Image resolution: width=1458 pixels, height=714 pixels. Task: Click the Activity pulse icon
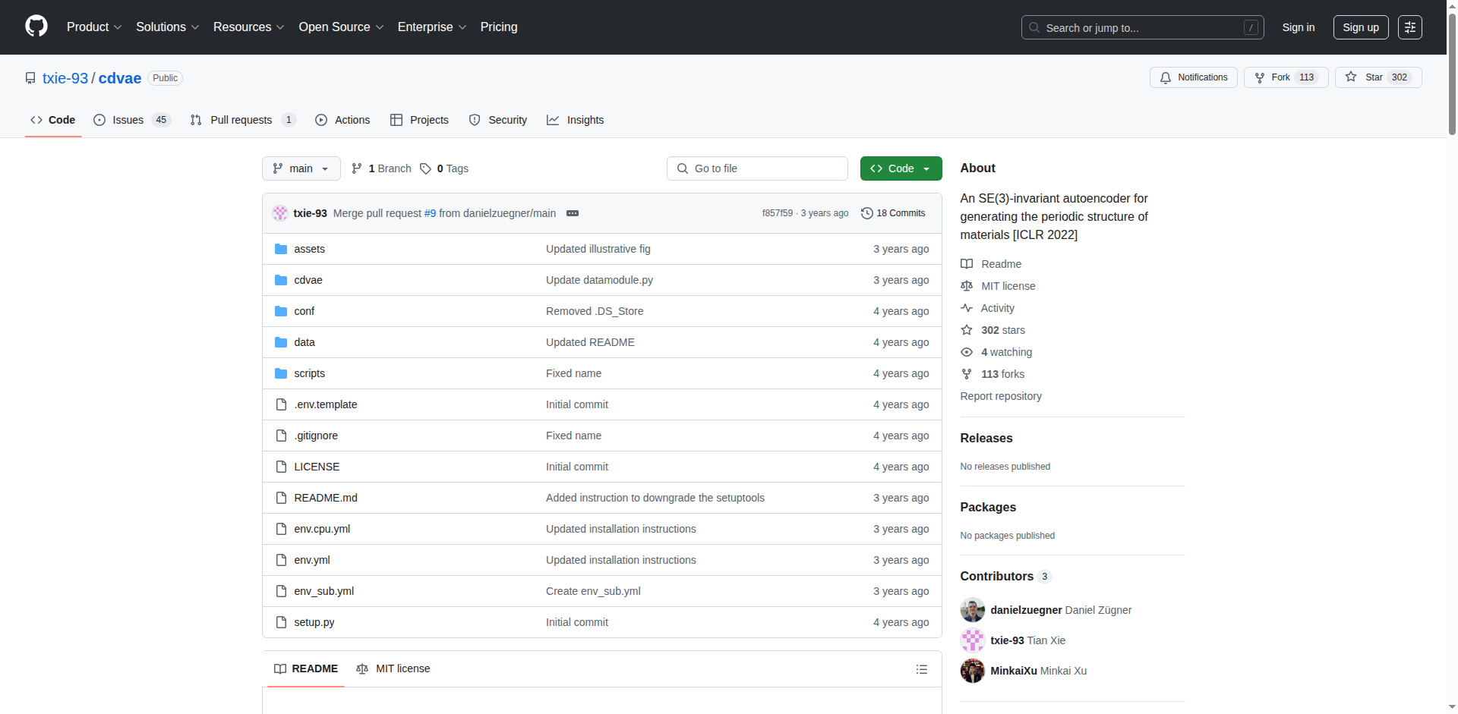coord(967,308)
